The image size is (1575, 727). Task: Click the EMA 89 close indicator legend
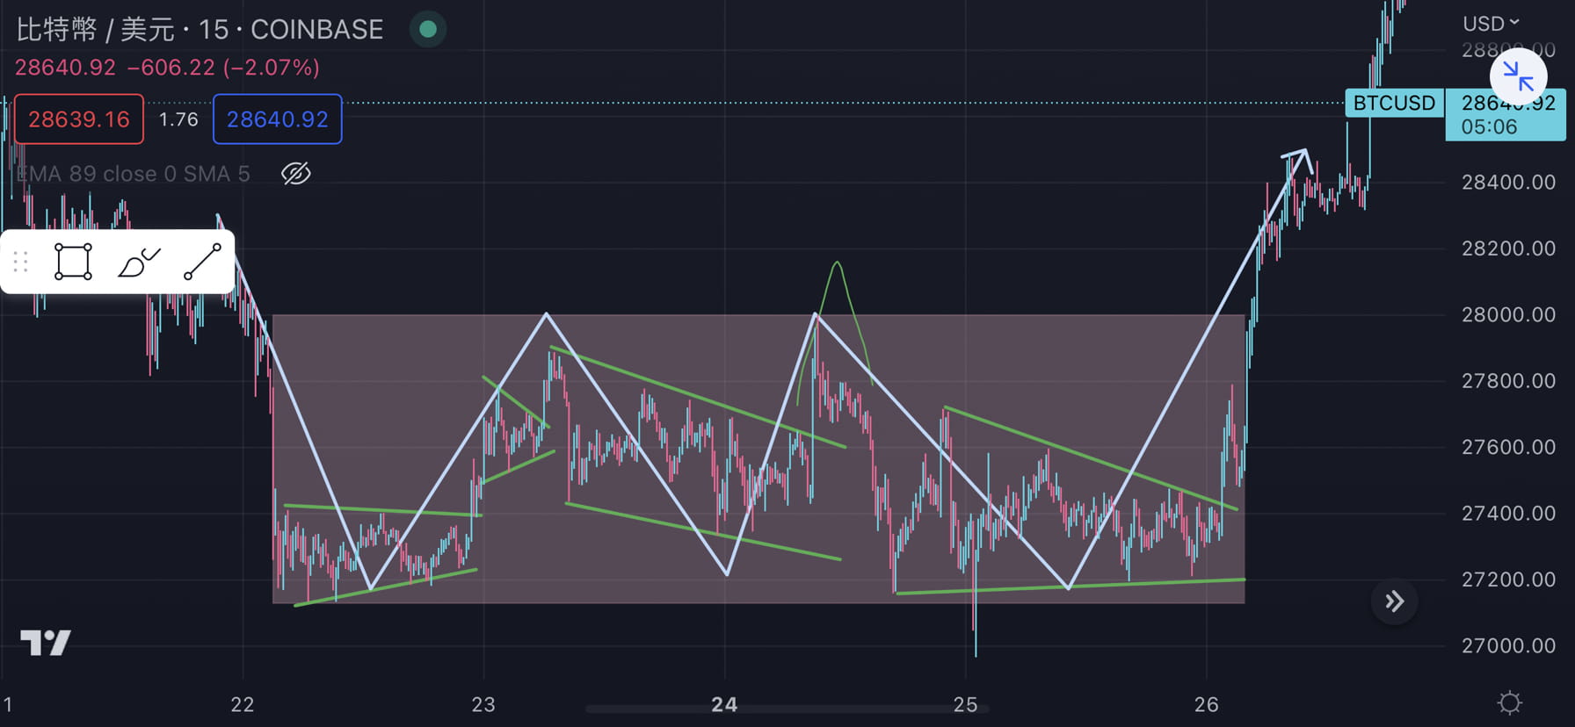point(134,174)
